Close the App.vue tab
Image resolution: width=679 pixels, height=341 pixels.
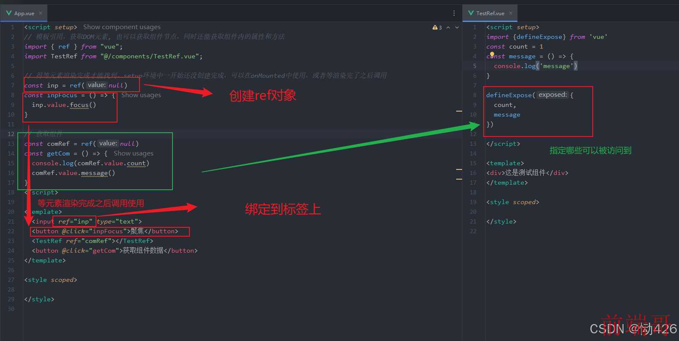click(41, 13)
